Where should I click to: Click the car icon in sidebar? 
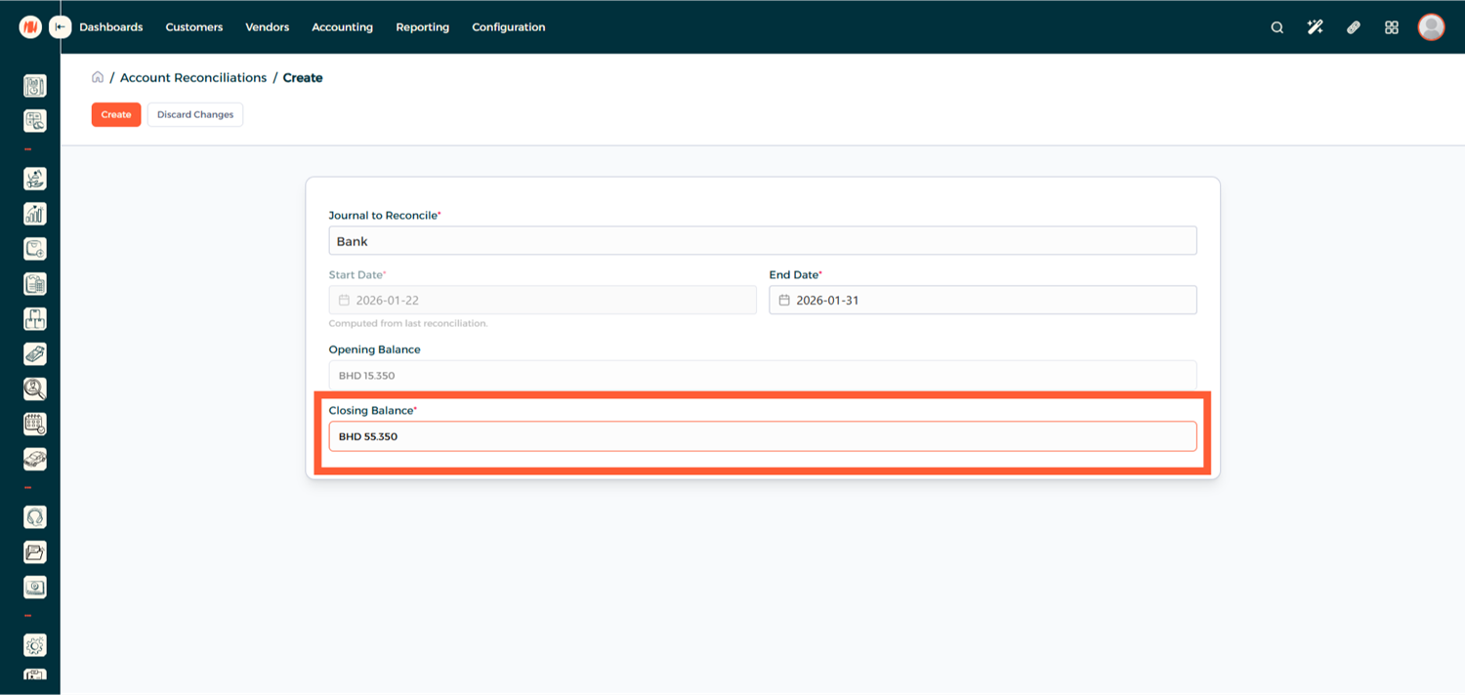[x=35, y=459]
